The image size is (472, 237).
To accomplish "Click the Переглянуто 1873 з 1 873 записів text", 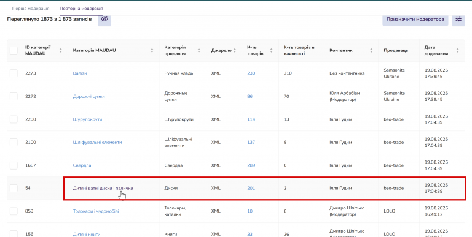I will [49, 19].
